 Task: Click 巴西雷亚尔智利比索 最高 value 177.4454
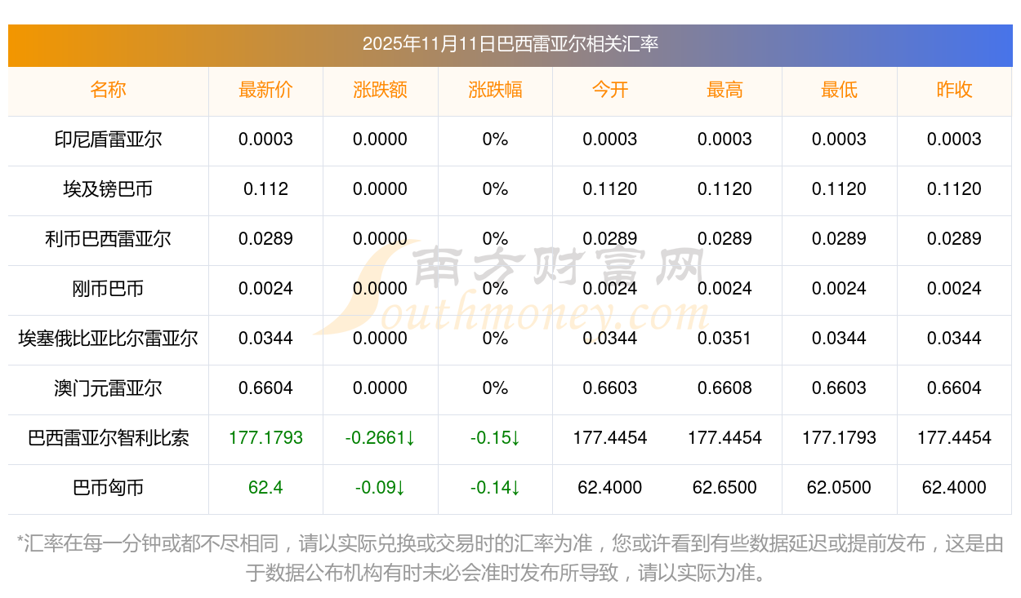pos(725,438)
